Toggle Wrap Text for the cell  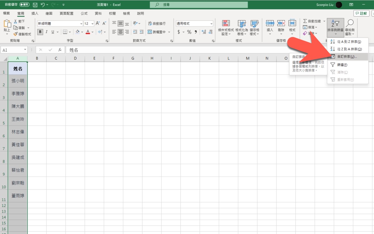pyautogui.click(x=157, y=24)
